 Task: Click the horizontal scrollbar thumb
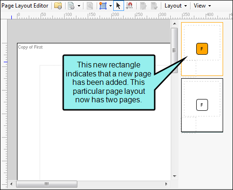47,184
